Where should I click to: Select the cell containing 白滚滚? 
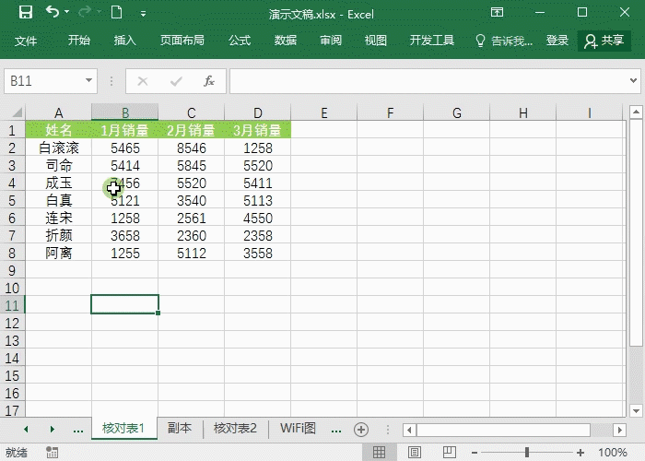pyautogui.click(x=58, y=148)
